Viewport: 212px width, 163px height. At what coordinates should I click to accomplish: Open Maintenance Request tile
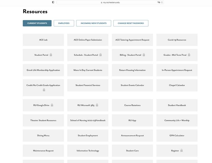(43, 151)
